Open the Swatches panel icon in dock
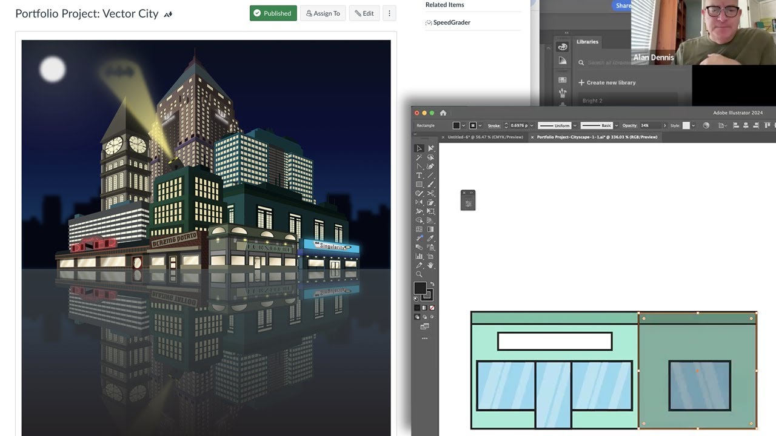 [x=563, y=79]
